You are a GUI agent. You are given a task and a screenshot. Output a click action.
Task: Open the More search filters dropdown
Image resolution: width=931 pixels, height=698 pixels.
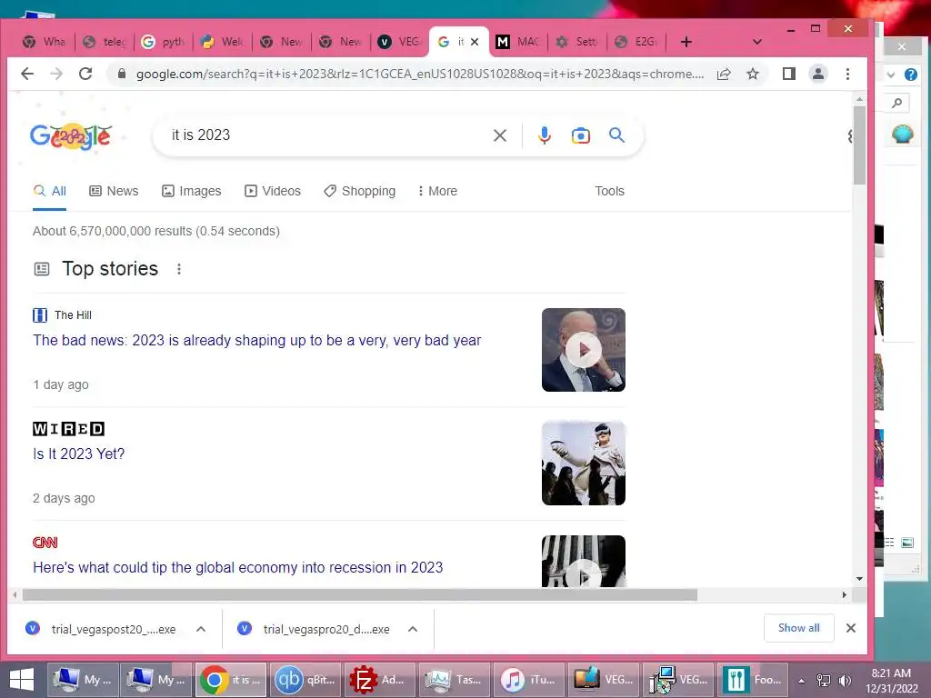pyautogui.click(x=437, y=191)
